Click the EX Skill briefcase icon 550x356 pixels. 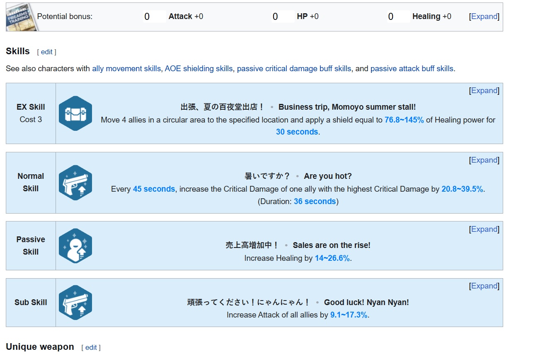75,113
